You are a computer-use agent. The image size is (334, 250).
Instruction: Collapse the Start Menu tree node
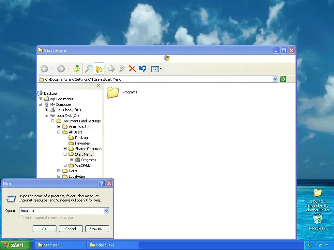click(65, 154)
